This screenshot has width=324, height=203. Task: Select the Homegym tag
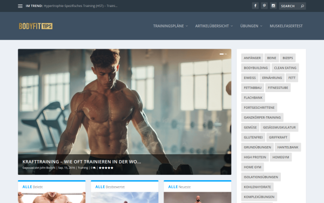click(x=281, y=157)
